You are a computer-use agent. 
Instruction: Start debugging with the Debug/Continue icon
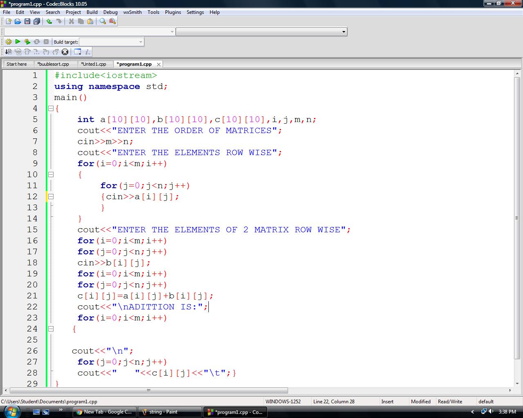[x=8, y=52]
